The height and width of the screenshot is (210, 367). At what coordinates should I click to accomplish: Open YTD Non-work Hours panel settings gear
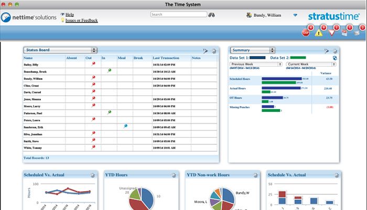pos(255,175)
